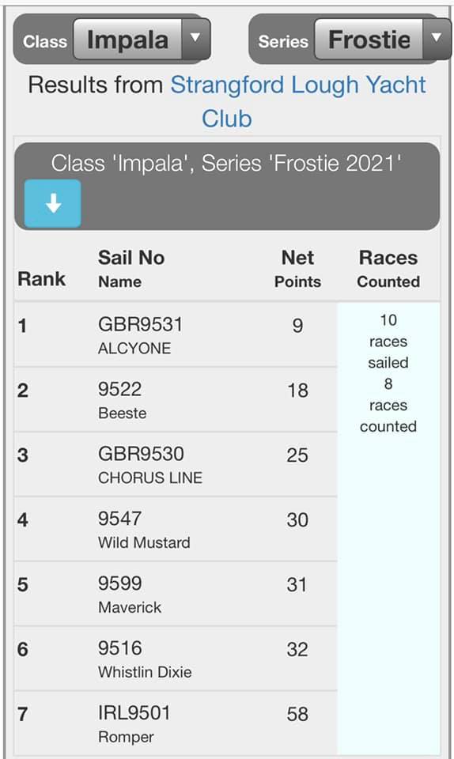The image size is (454, 759).
Task: Select the Beeste 9522 row
Action: click(176, 400)
